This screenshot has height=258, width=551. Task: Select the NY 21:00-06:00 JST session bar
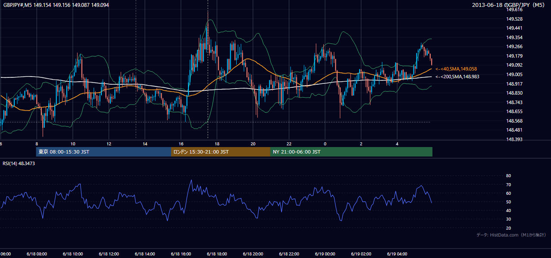[351, 152]
